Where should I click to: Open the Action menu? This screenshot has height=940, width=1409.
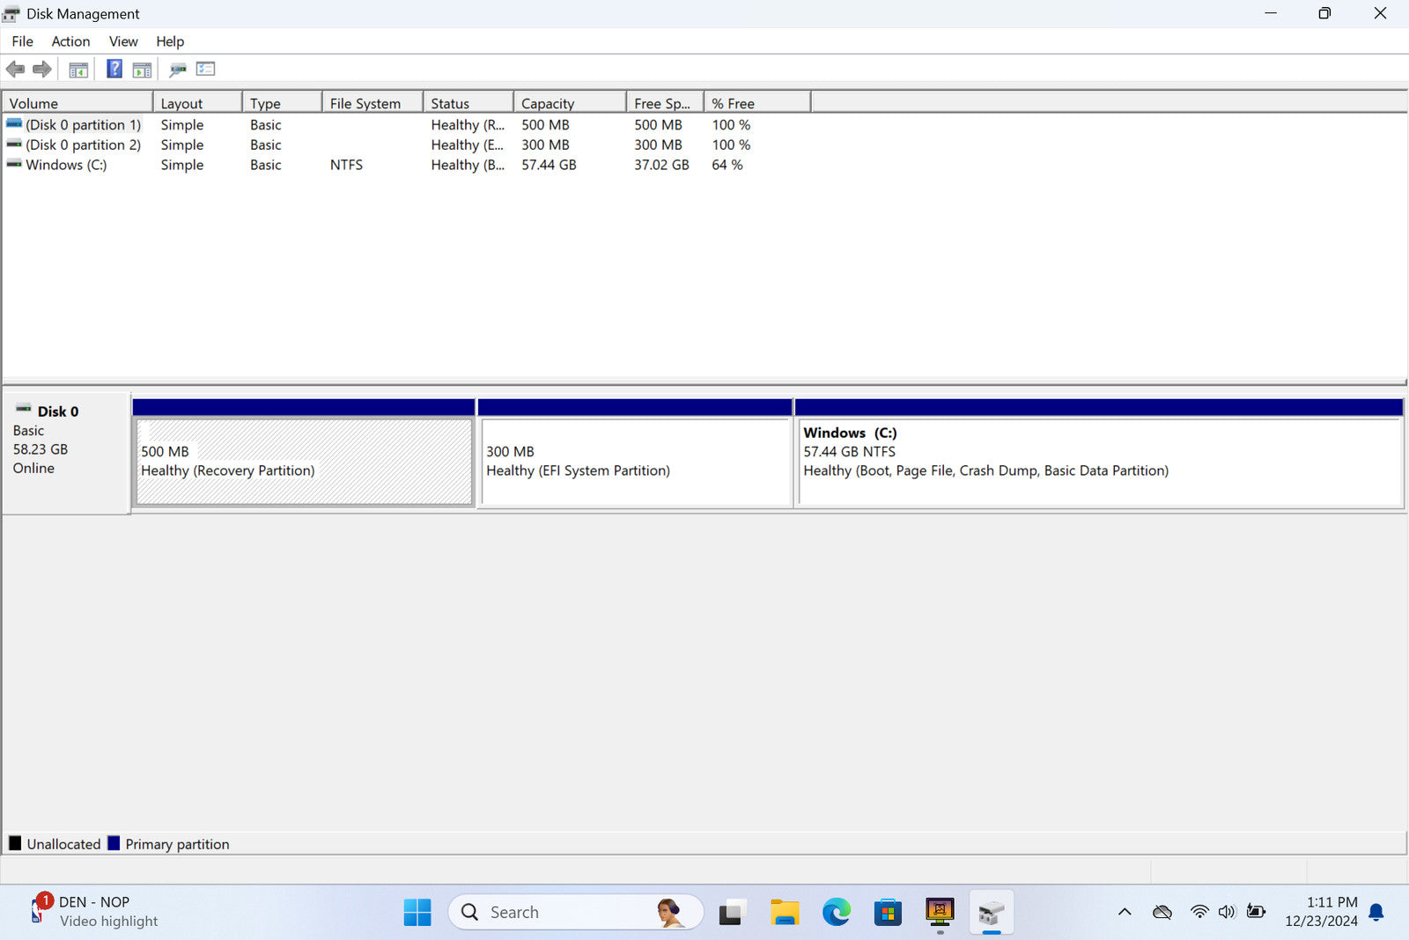click(70, 41)
